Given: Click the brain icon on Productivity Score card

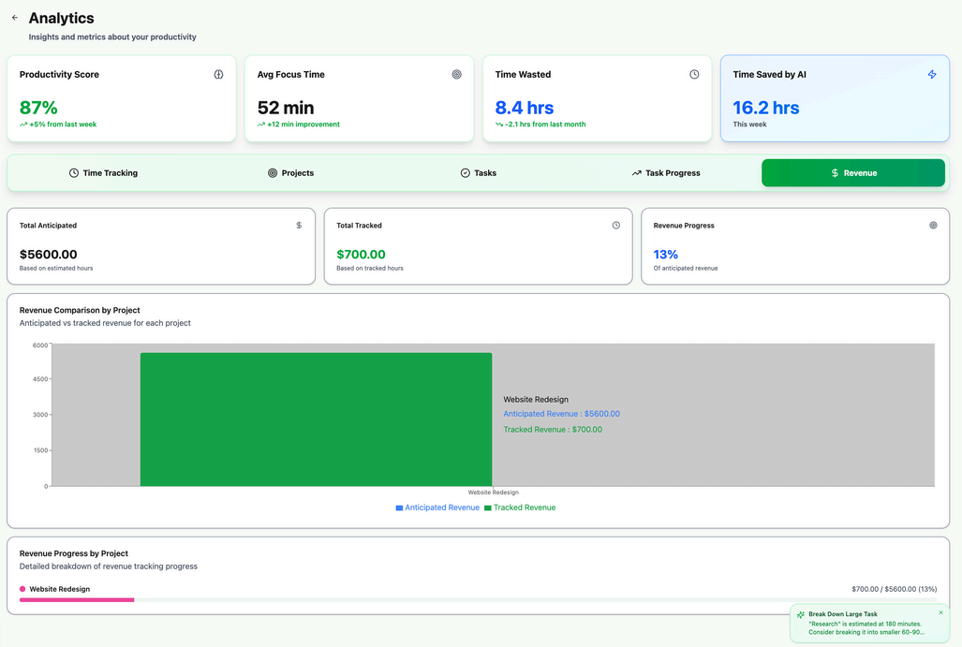Looking at the screenshot, I should 218,74.
